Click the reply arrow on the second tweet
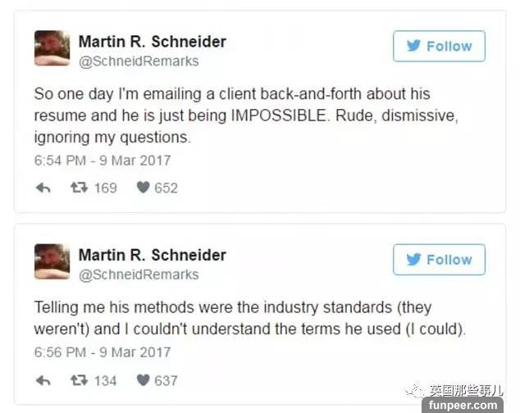The width and height of the screenshot is (520, 413). point(43,380)
